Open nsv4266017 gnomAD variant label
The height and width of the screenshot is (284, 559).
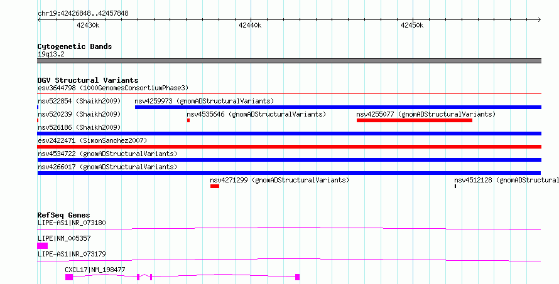(107, 167)
